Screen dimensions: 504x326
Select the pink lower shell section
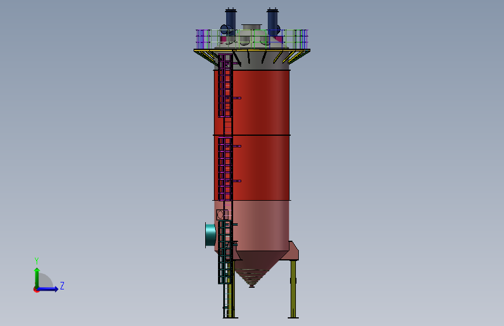pos(261,226)
